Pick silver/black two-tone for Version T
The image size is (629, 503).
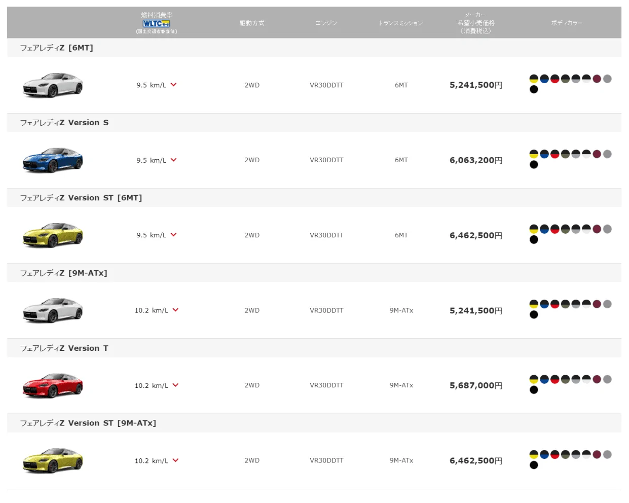click(576, 379)
